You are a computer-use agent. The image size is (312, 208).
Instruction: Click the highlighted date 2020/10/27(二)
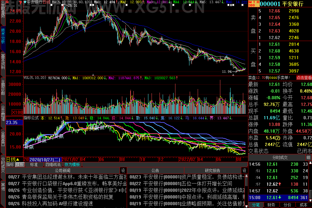click(45, 159)
